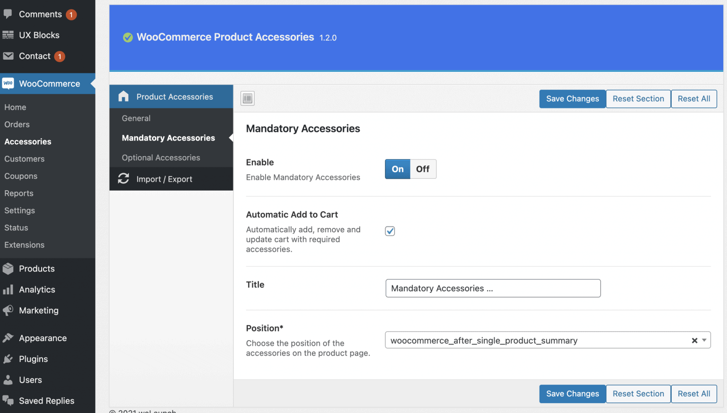This screenshot has height=413, width=727.
Task: Click the Comments notification badge
Action: coord(71,15)
